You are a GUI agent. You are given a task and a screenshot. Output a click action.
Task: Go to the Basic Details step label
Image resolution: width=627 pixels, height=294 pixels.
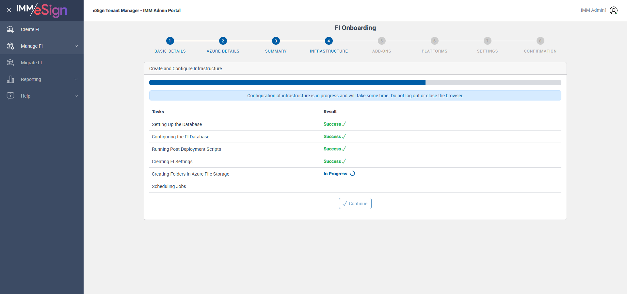[x=170, y=51]
